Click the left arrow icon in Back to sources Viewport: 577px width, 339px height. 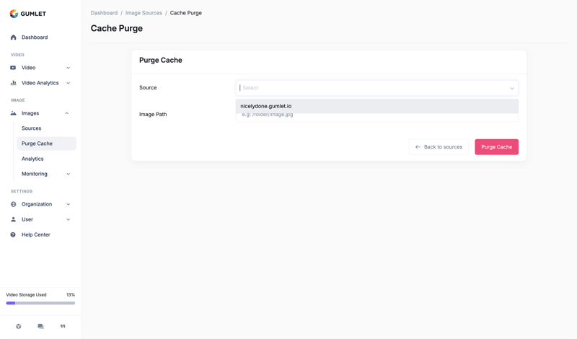click(418, 147)
